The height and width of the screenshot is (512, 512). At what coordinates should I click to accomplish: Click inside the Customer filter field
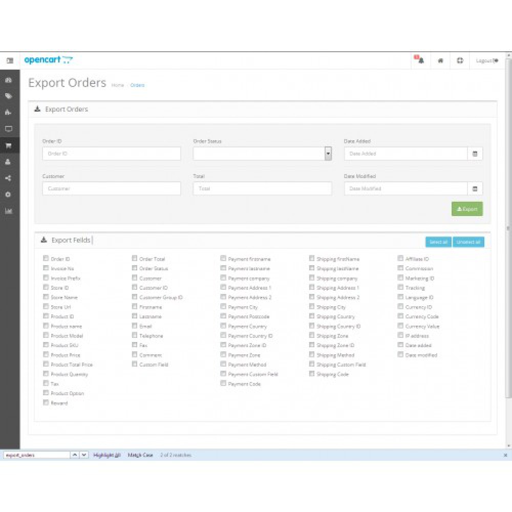111,188
